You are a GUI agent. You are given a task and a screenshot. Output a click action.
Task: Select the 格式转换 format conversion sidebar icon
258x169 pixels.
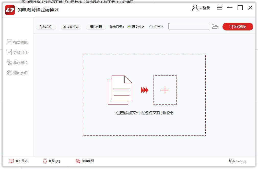(x=17, y=42)
